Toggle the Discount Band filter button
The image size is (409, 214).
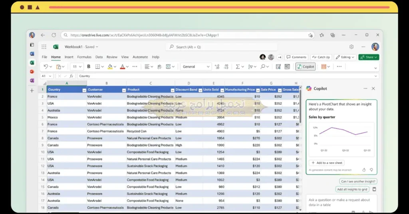pos(200,90)
